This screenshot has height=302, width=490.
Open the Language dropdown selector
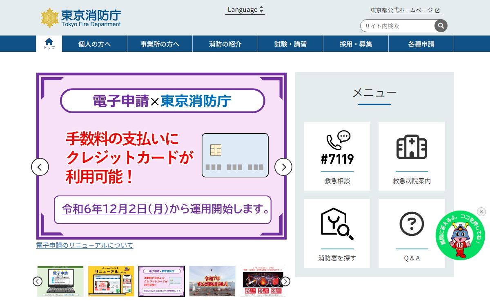tap(245, 10)
